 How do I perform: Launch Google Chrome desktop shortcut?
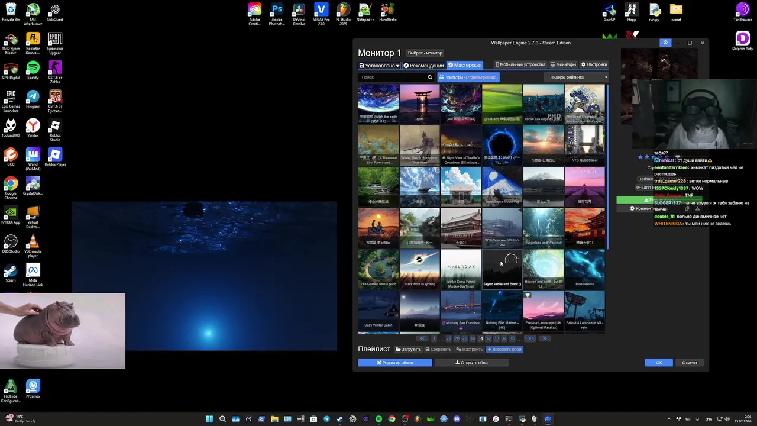(x=11, y=188)
